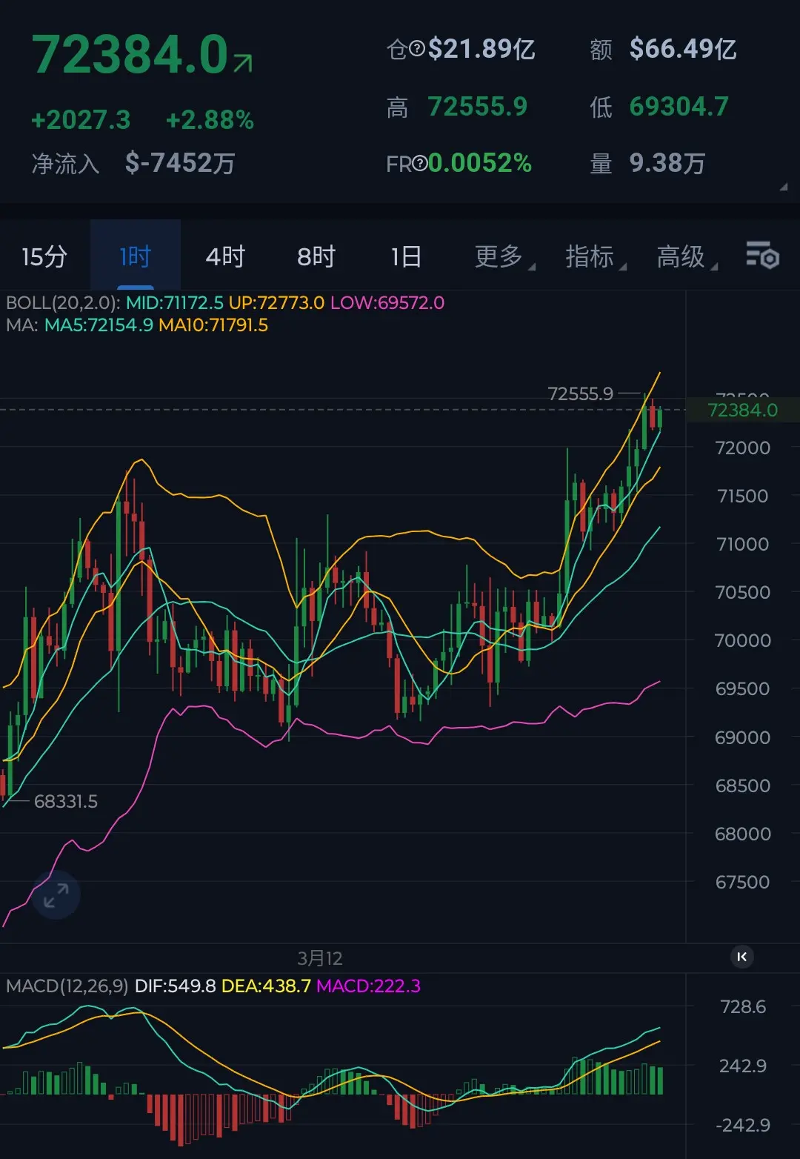Tap the 净流入 net inflow label
The image size is (800, 1159).
click(65, 163)
